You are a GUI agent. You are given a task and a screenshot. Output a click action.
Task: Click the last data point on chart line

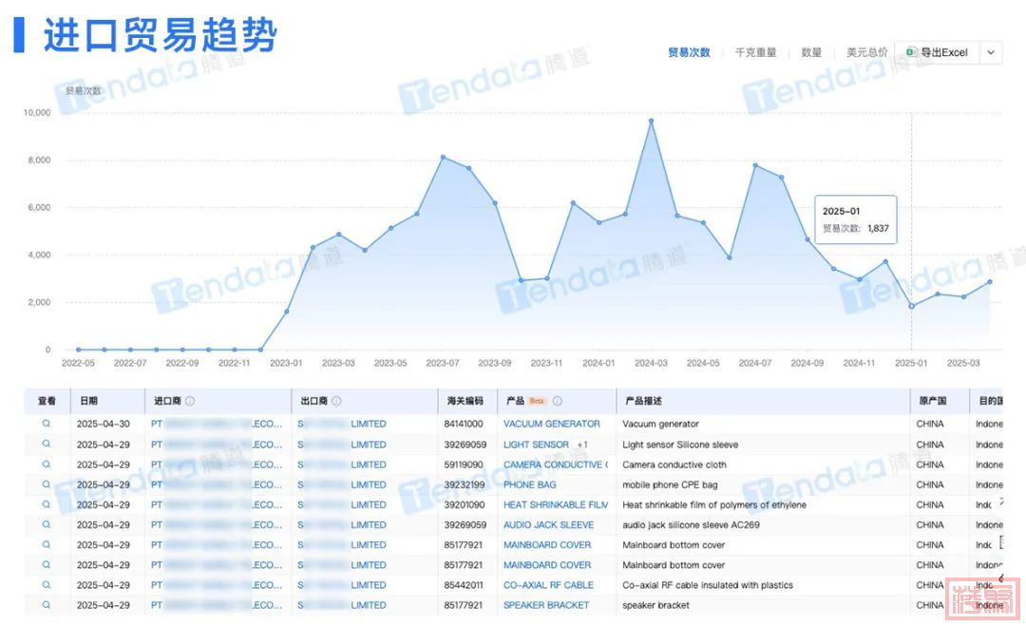[x=989, y=282]
